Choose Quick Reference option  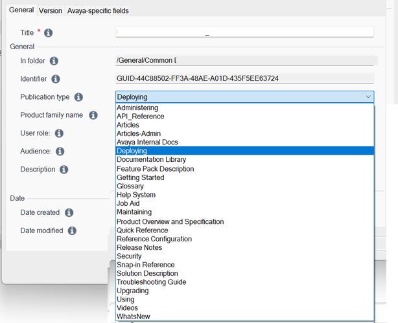[x=244, y=230]
